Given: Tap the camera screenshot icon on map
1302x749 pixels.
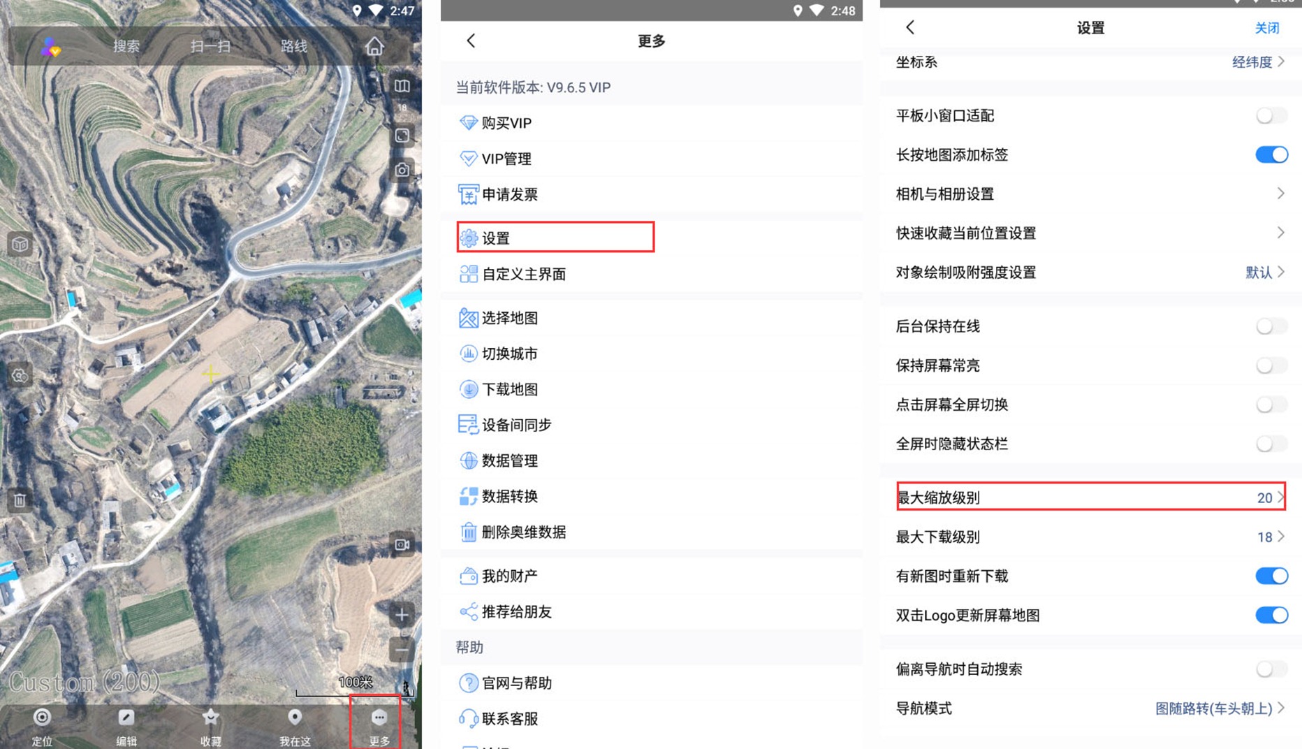Looking at the screenshot, I should (x=402, y=170).
